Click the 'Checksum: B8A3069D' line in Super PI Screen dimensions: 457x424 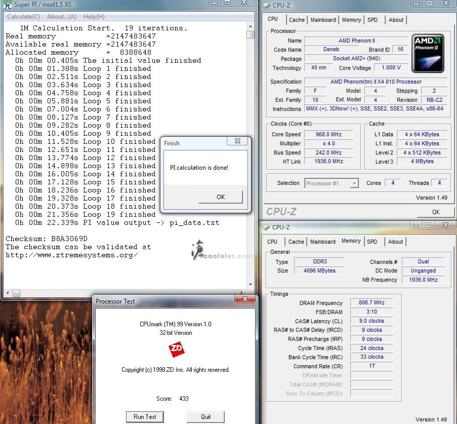click(x=47, y=239)
